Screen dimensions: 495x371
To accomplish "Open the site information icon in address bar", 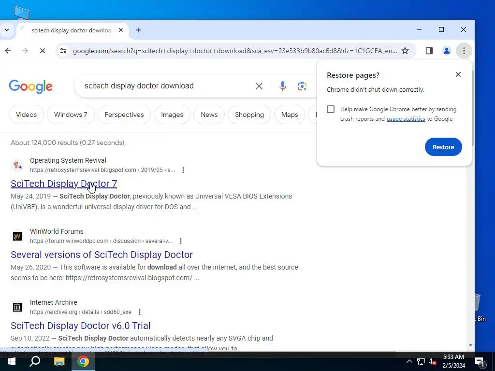I will [63, 51].
